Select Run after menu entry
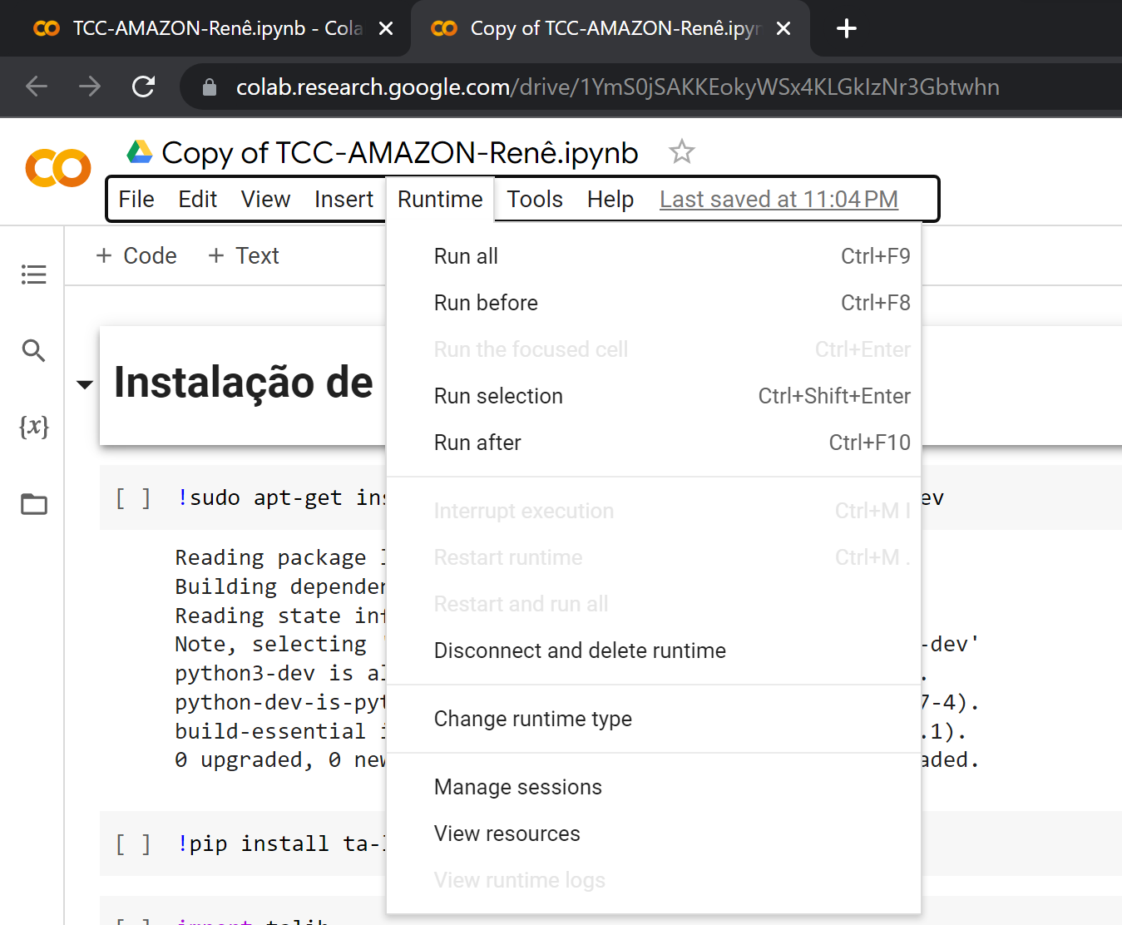The image size is (1122, 925). pos(654,443)
